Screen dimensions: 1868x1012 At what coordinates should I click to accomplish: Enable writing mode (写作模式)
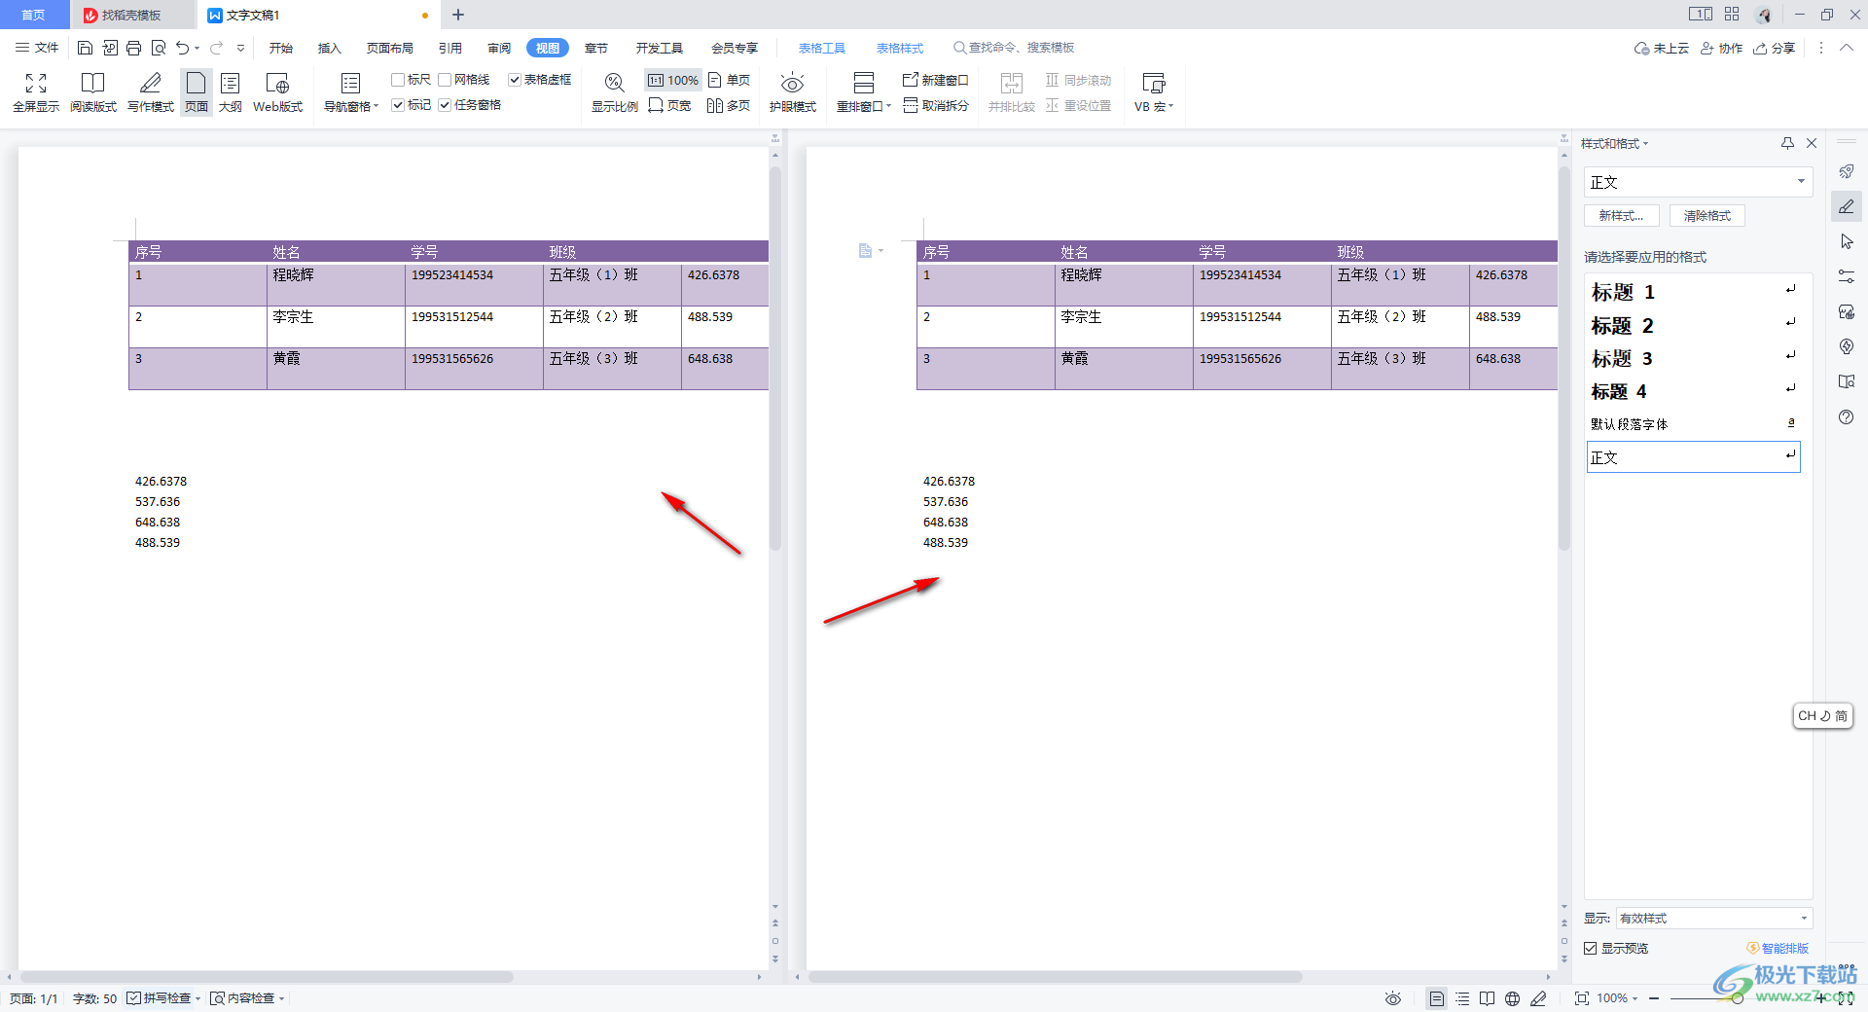tap(151, 92)
